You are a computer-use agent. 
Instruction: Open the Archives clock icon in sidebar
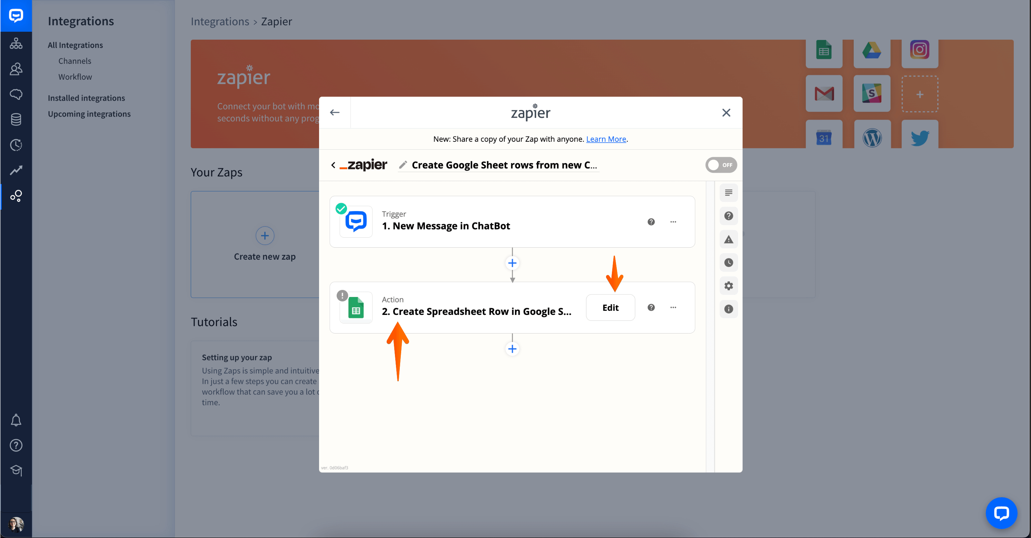click(16, 145)
